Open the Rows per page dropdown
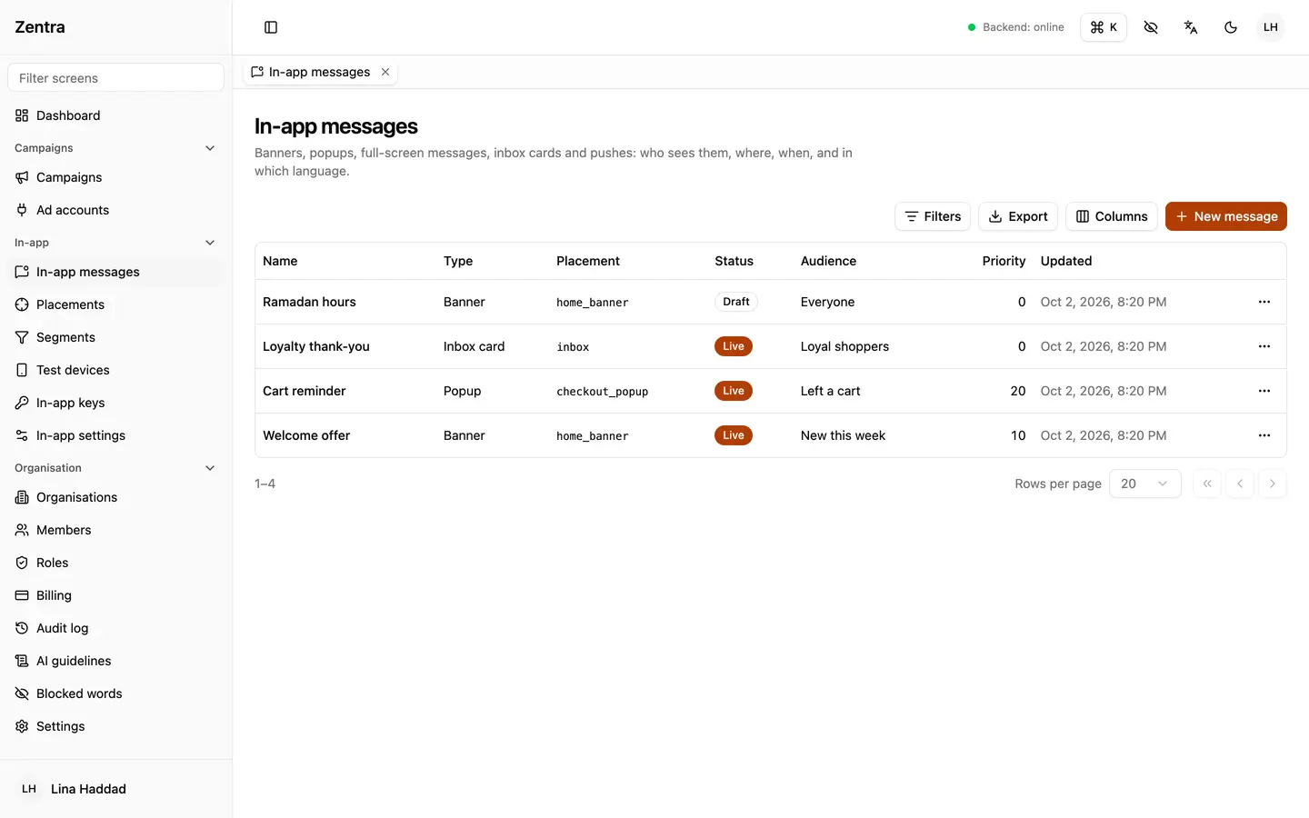The height and width of the screenshot is (818, 1309). click(1145, 484)
